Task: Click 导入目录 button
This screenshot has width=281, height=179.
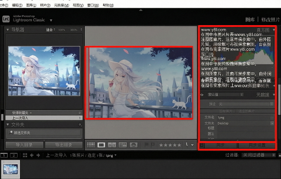Action: pyautogui.click(x=24, y=145)
